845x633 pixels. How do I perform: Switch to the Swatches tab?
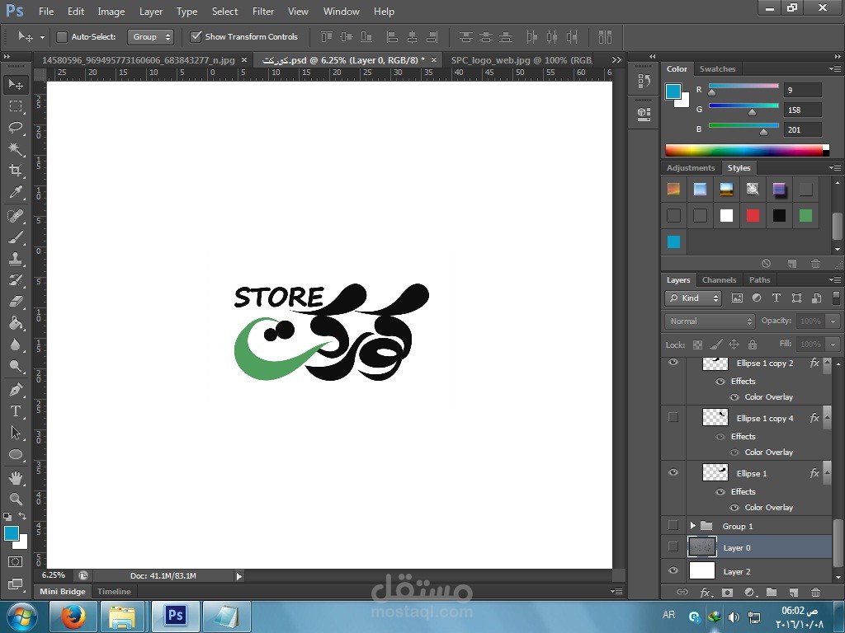pyautogui.click(x=717, y=69)
